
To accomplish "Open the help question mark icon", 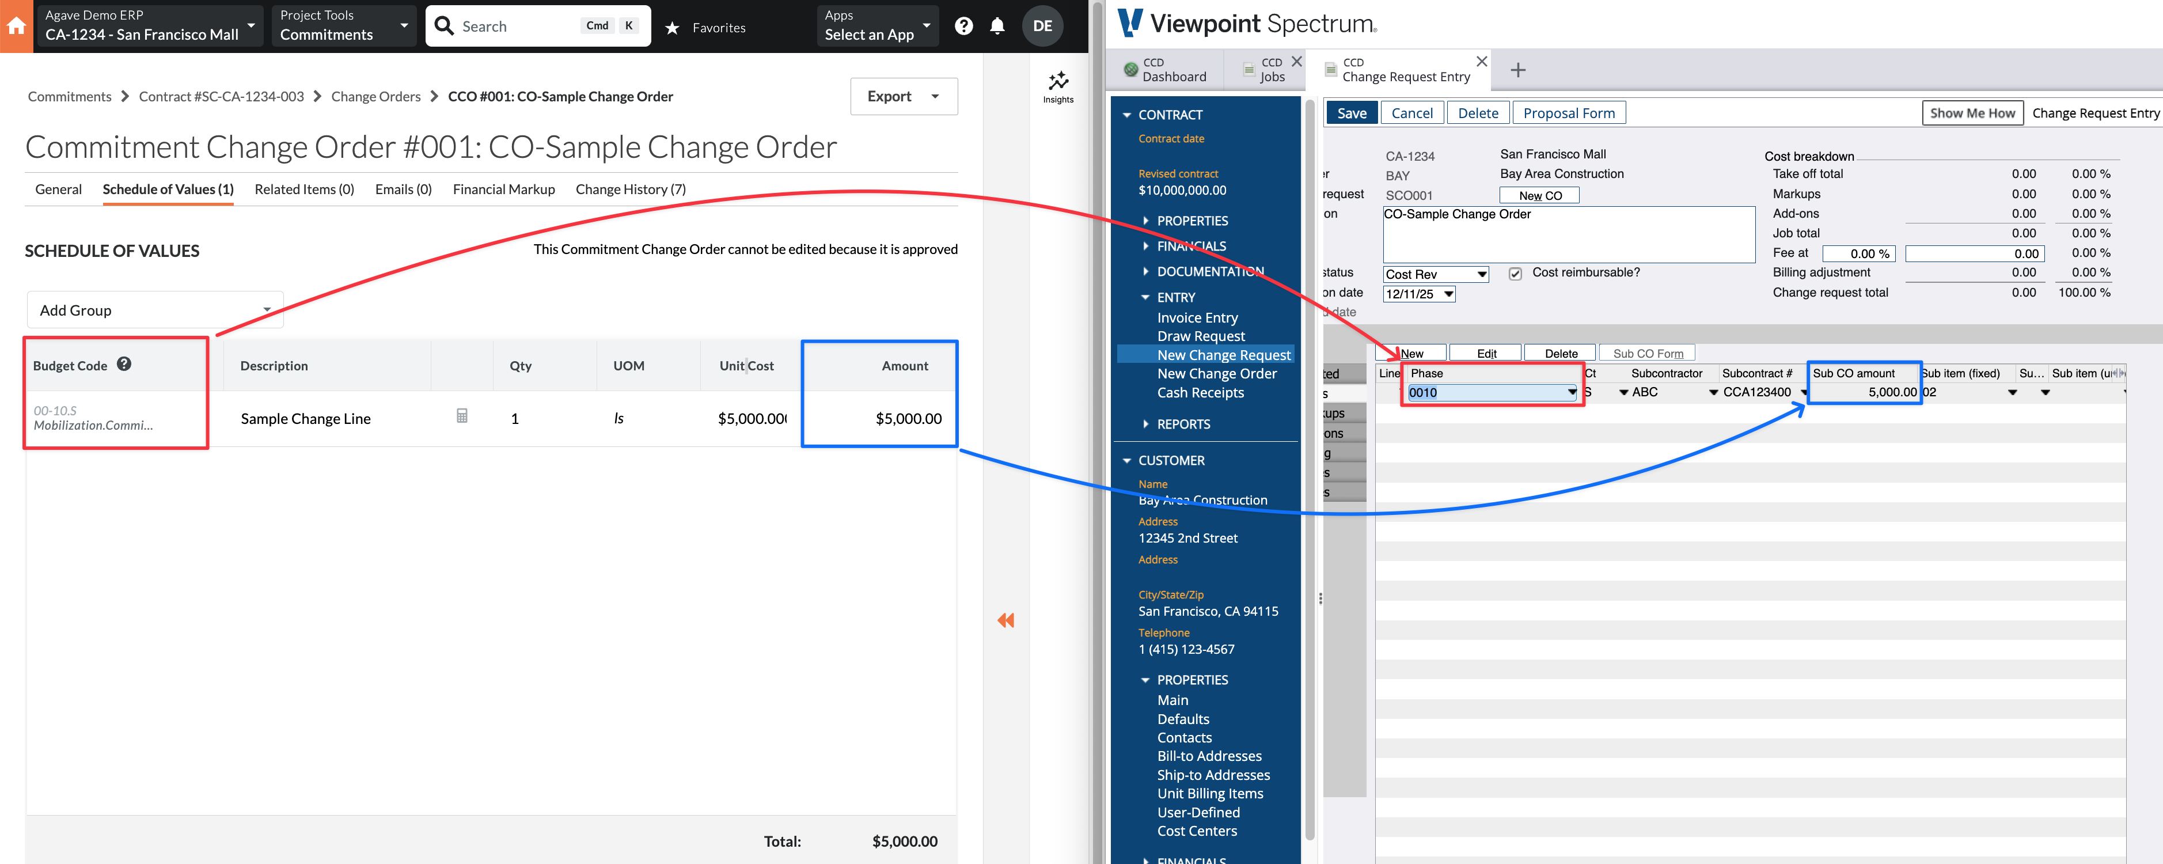I will [963, 26].
